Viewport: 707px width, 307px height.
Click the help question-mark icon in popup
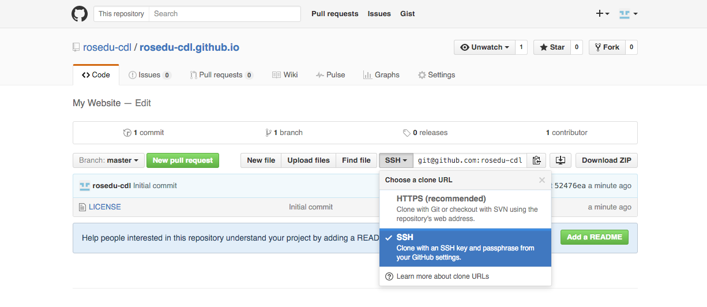389,276
